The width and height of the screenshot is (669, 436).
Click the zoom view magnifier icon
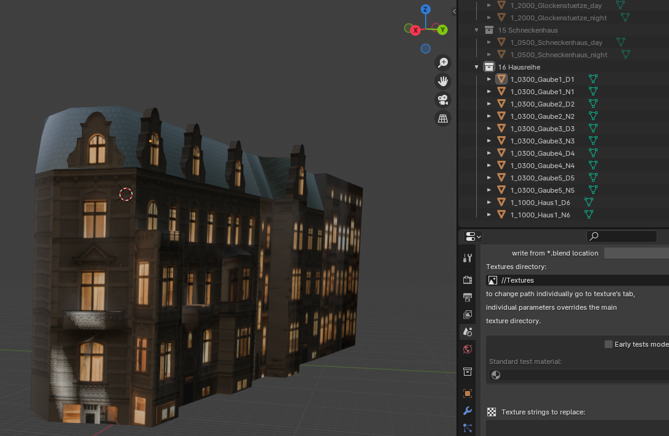[x=442, y=62]
